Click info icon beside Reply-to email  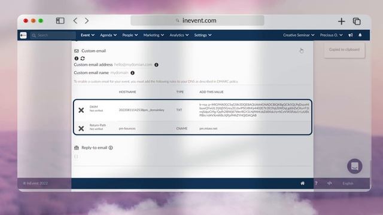111,148
